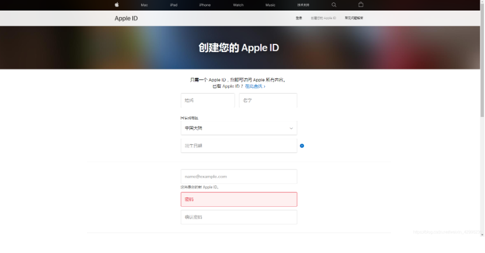Open the Mac menu item
Viewport: 485px width, 253px height.
point(144,5)
